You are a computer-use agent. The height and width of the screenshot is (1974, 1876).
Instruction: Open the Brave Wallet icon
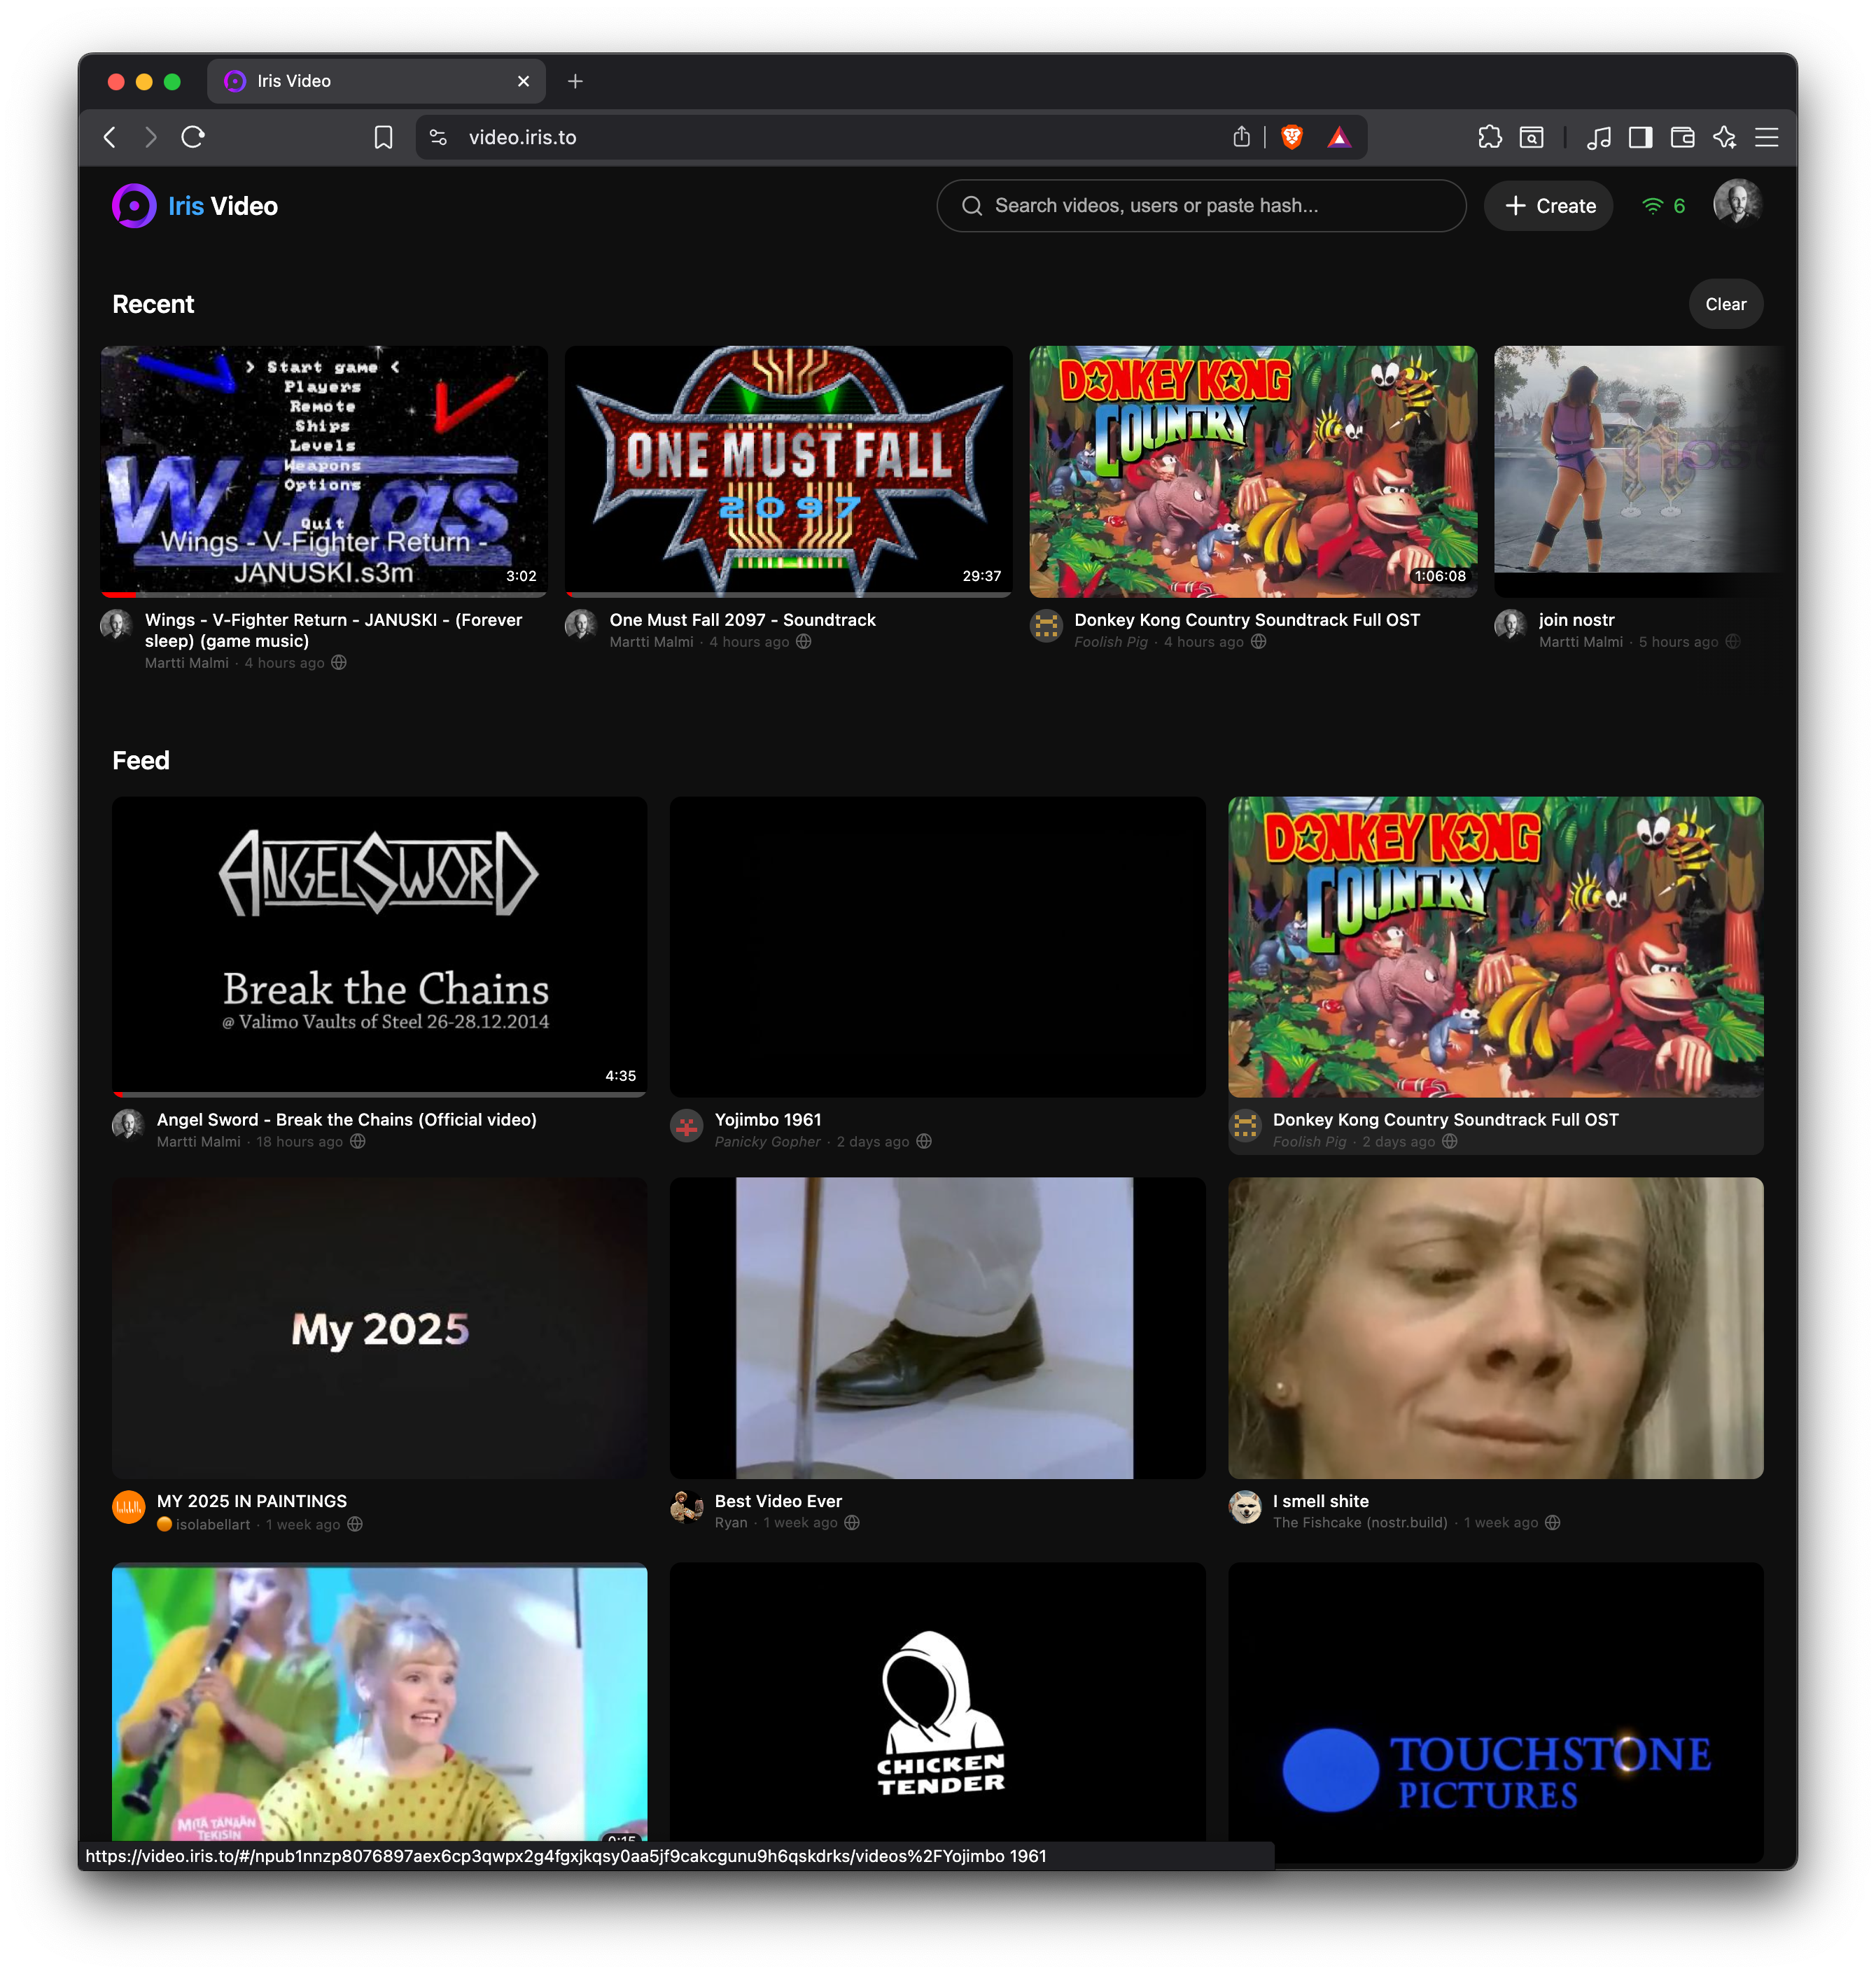coord(1682,137)
